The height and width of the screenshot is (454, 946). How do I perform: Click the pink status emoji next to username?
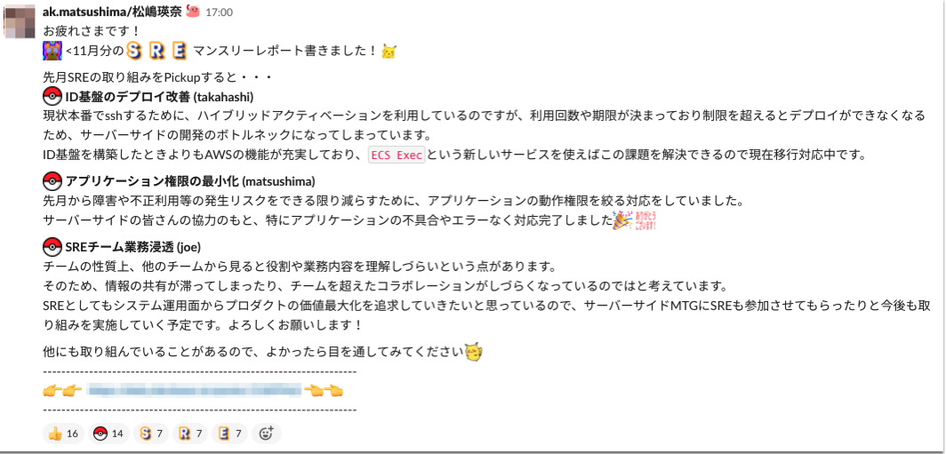(x=192, y=11)
